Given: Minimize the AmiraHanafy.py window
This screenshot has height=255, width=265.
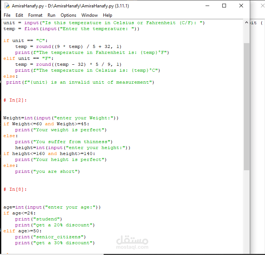Looking at the screenshot, I should pos(207,6).
